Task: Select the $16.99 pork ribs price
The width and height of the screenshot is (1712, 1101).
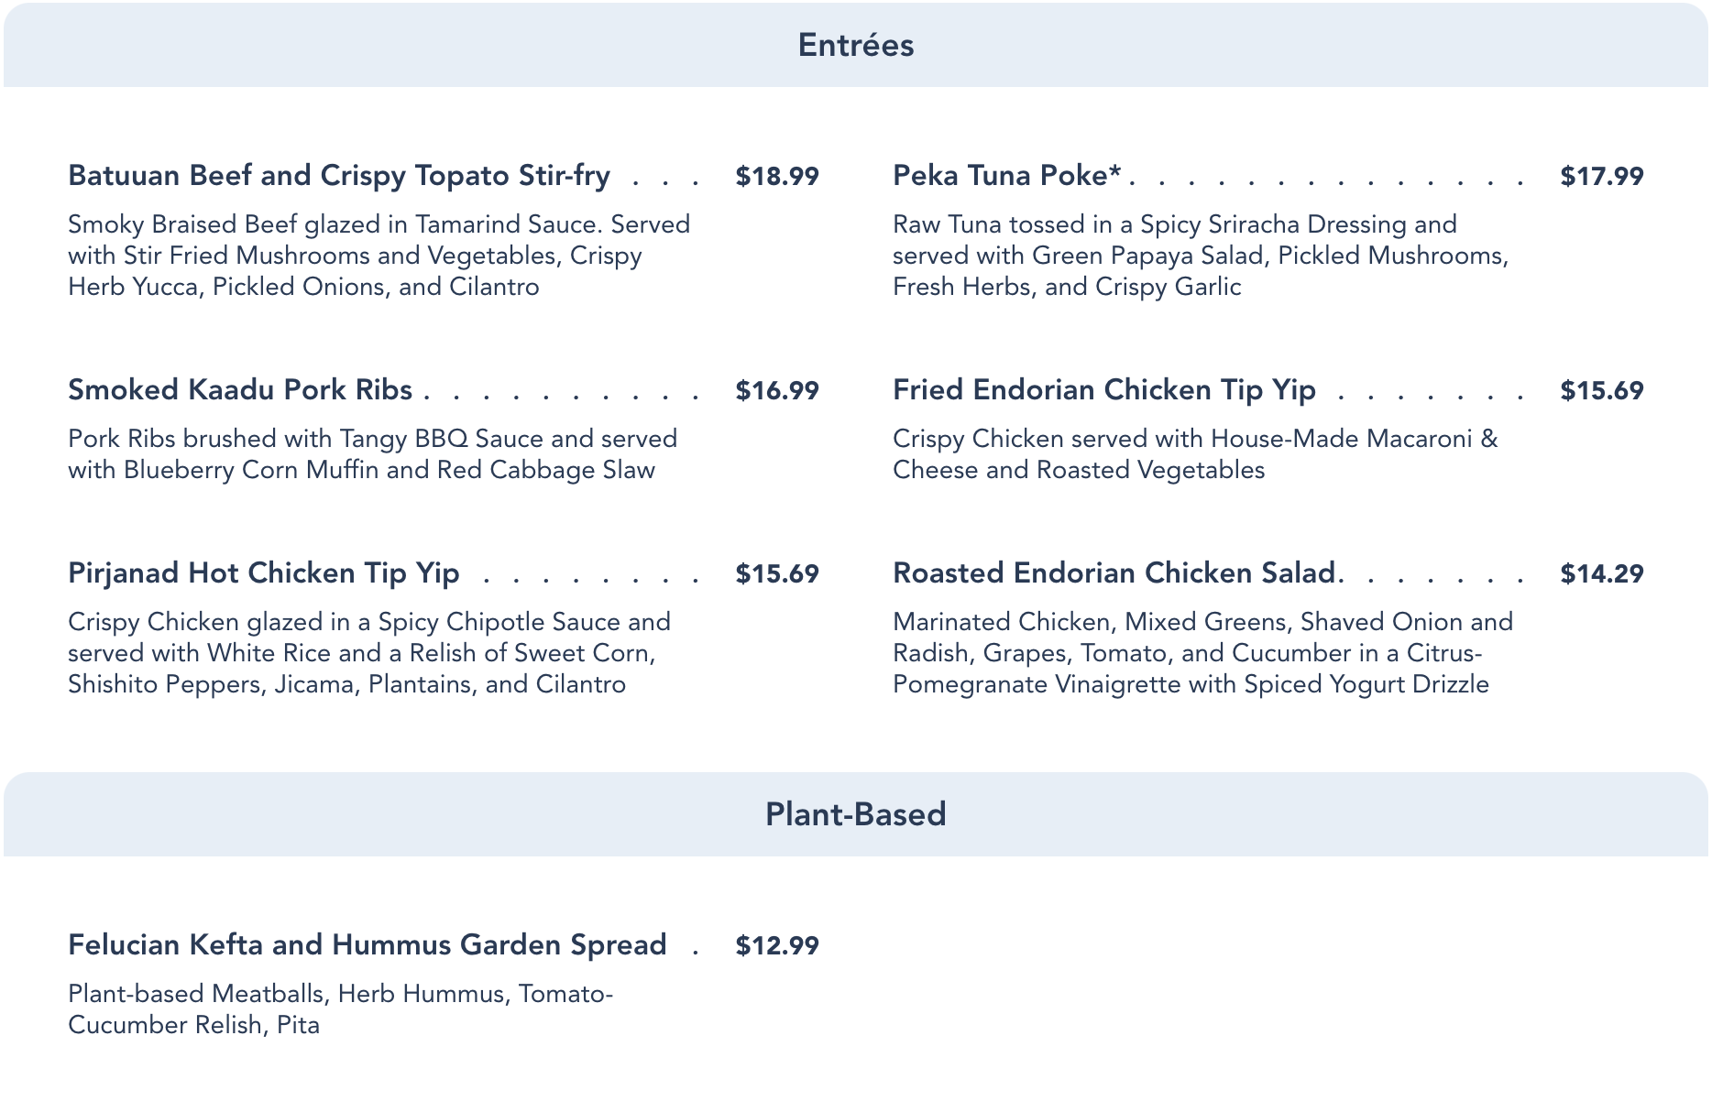Action: pyautogui.click(x=776, y=391)
